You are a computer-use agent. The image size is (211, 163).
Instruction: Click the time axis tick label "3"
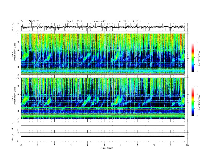[71, 145]
